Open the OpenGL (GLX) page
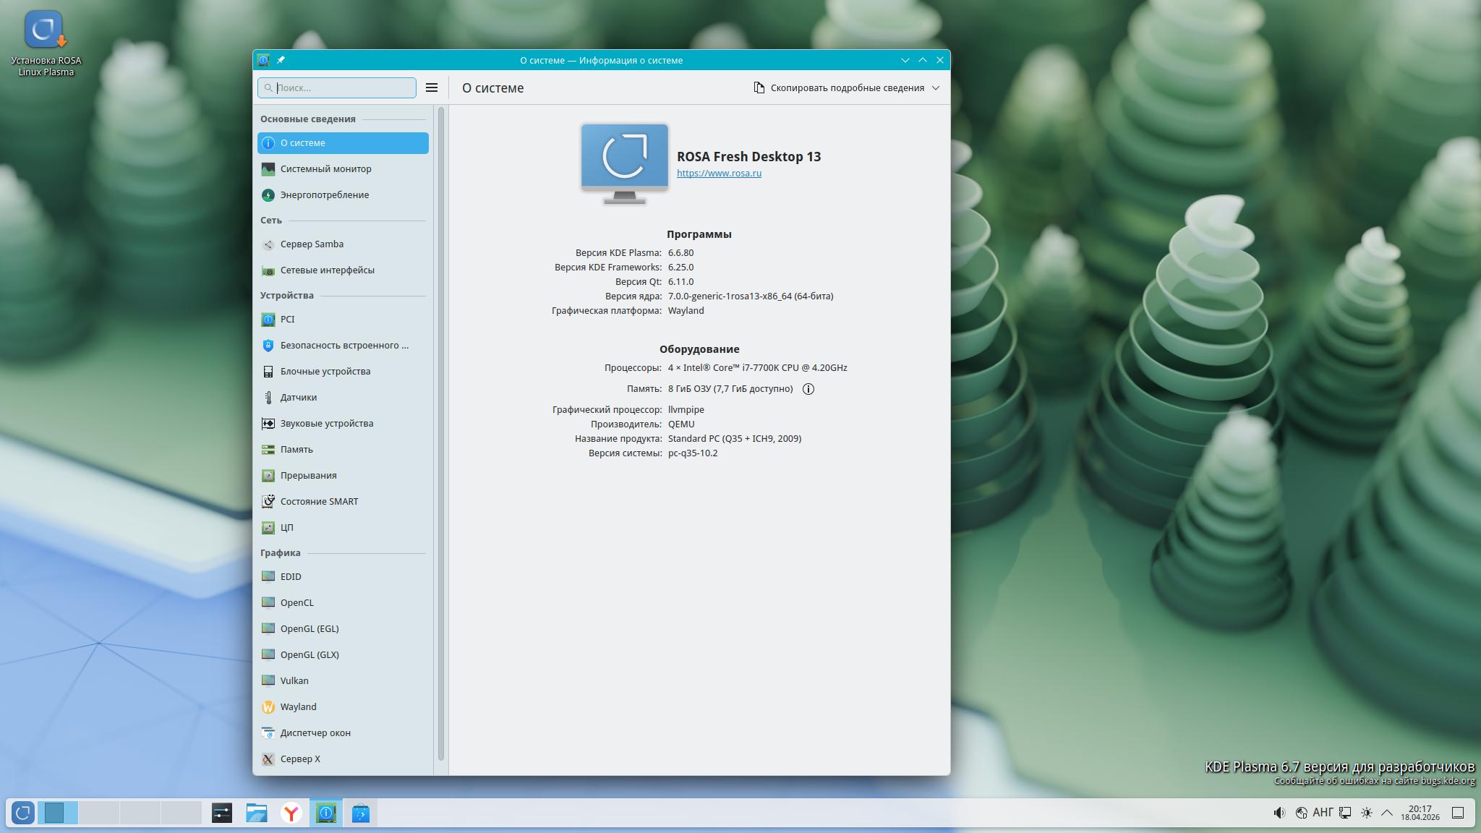 pos(343,654)
